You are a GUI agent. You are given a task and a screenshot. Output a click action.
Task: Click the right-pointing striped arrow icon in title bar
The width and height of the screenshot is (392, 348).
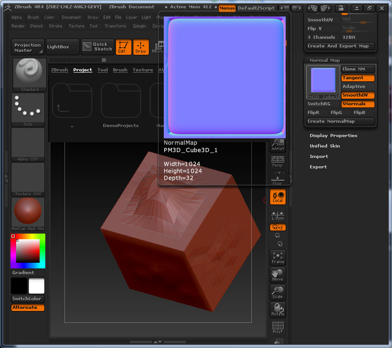[x=297, y=8]
